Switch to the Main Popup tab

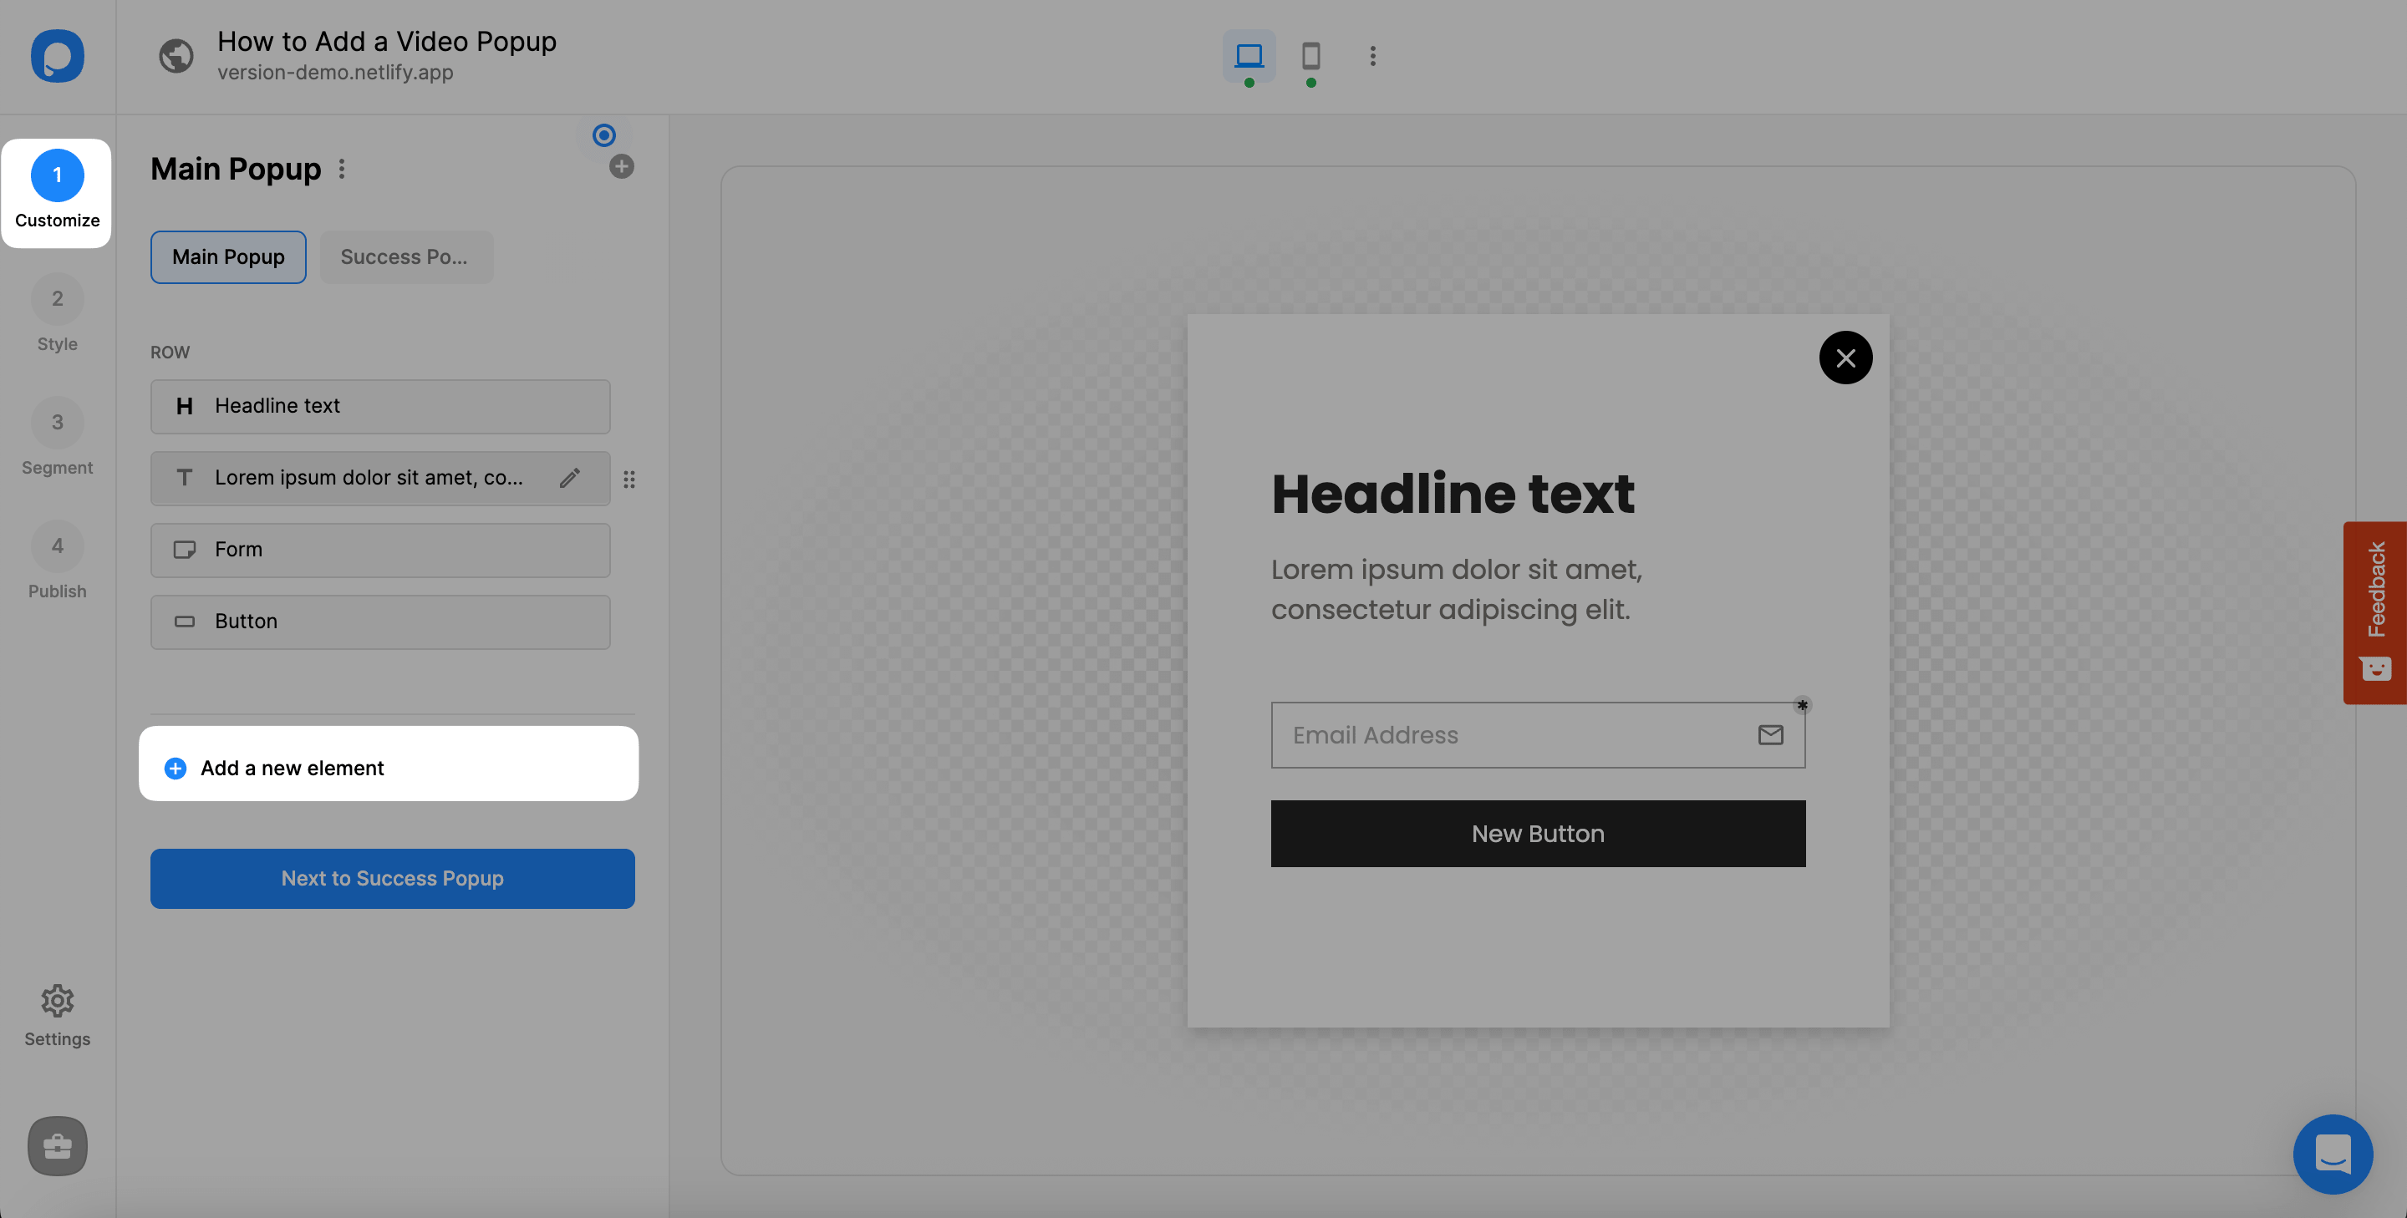(x=228, y=256)
